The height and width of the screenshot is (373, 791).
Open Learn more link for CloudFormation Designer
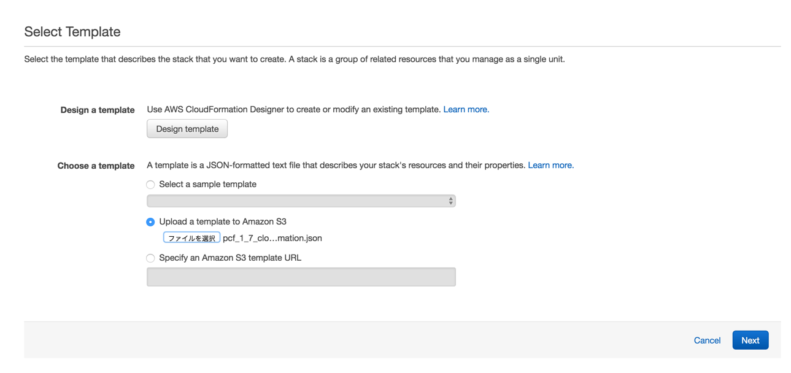[466, 109]
